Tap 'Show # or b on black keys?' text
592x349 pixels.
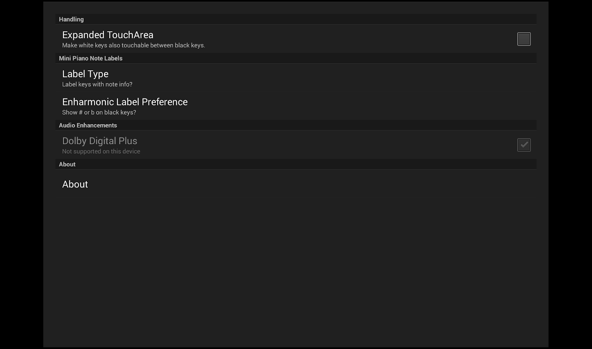click(99, 112)
